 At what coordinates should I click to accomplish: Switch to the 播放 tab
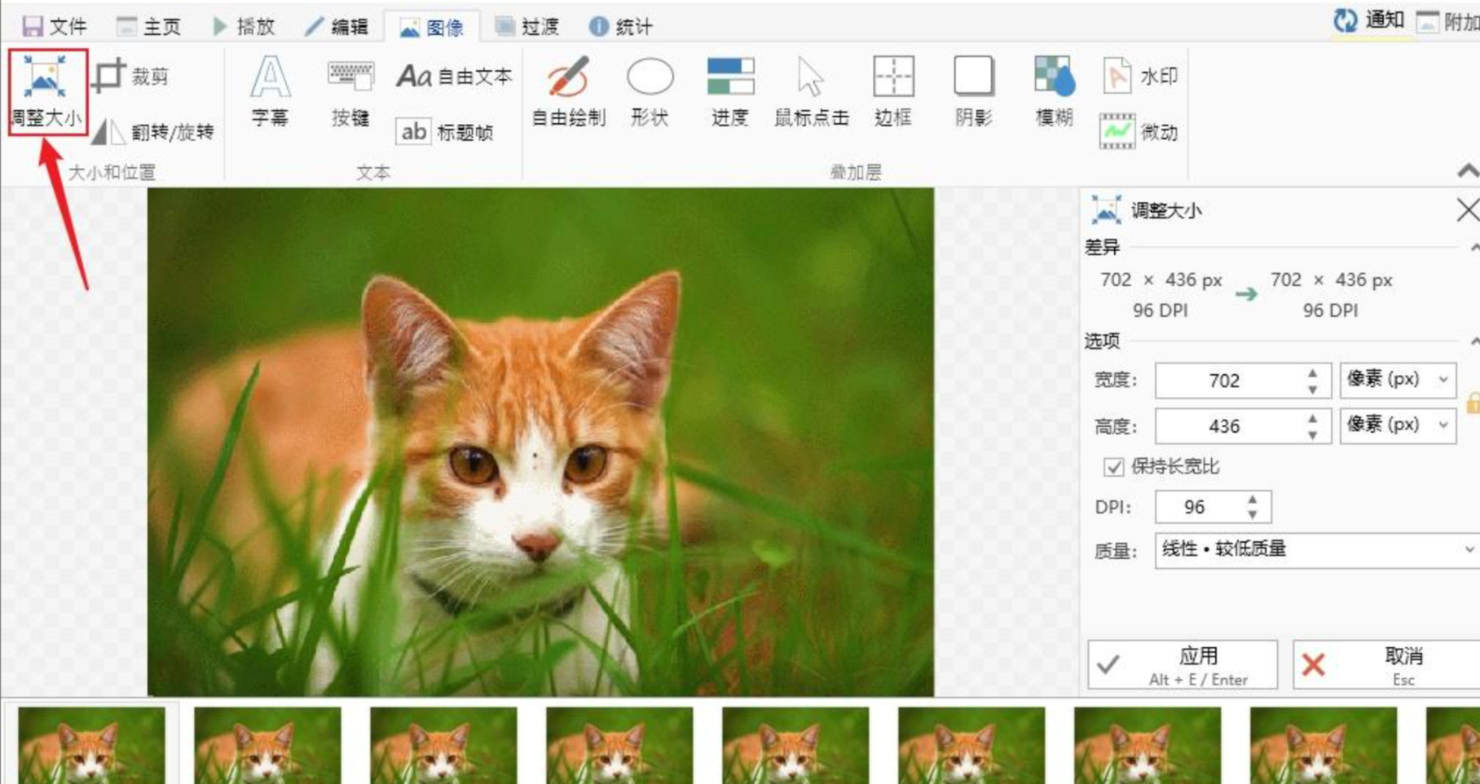[x=243, y=26]
